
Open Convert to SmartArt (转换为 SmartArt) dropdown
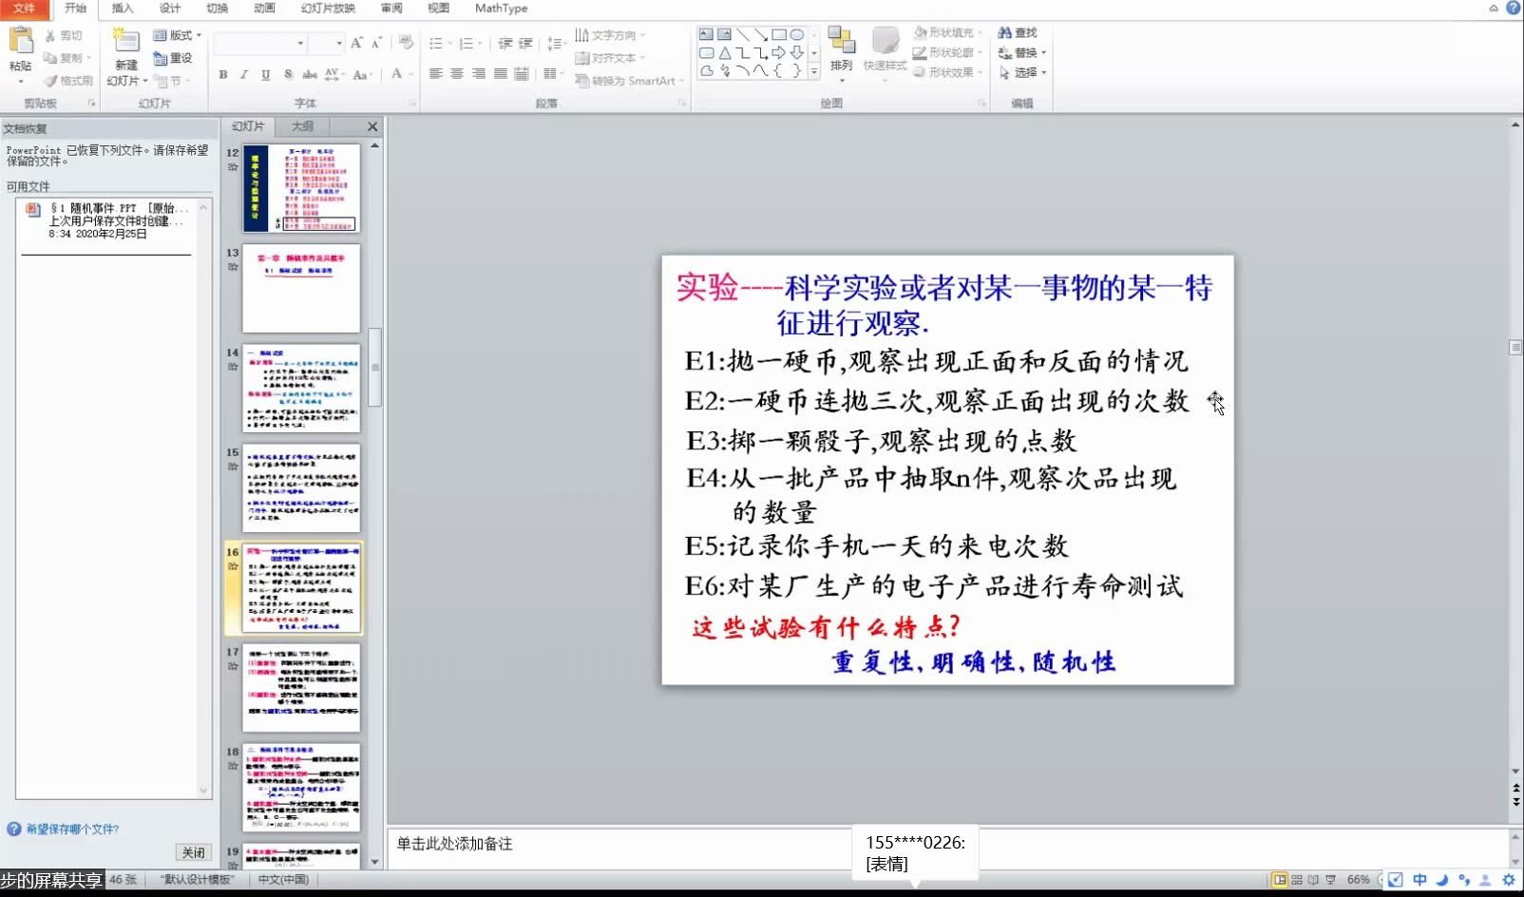pyautogui.click(x=627, y=81)
